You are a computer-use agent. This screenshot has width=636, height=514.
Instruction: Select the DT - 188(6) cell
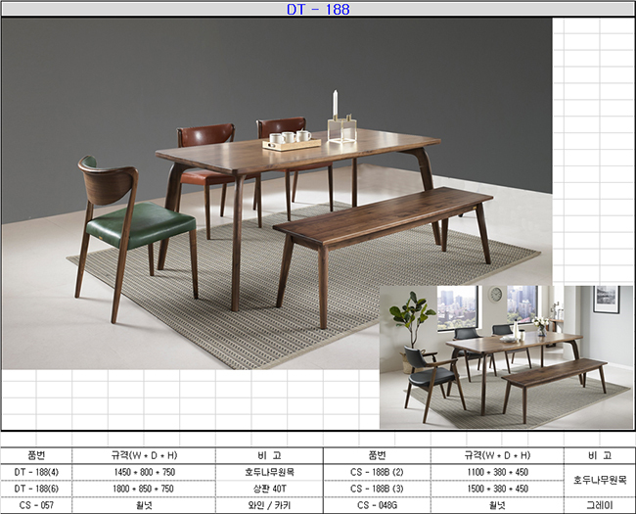(36, 489)
